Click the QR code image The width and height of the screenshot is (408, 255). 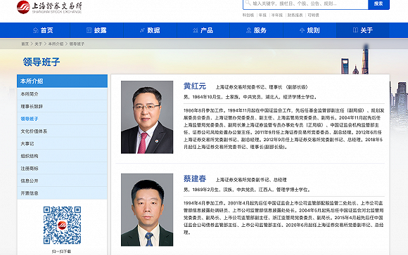point(62,225)
